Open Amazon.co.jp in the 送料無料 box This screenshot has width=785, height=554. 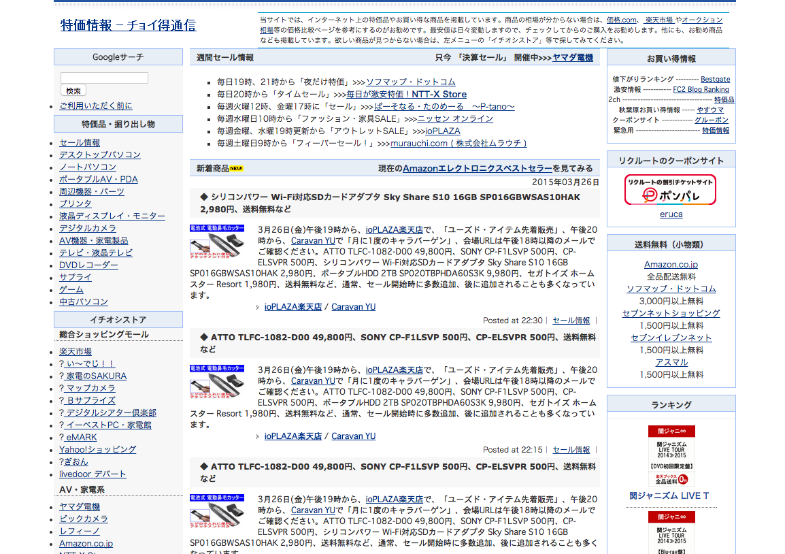(671, 265)
